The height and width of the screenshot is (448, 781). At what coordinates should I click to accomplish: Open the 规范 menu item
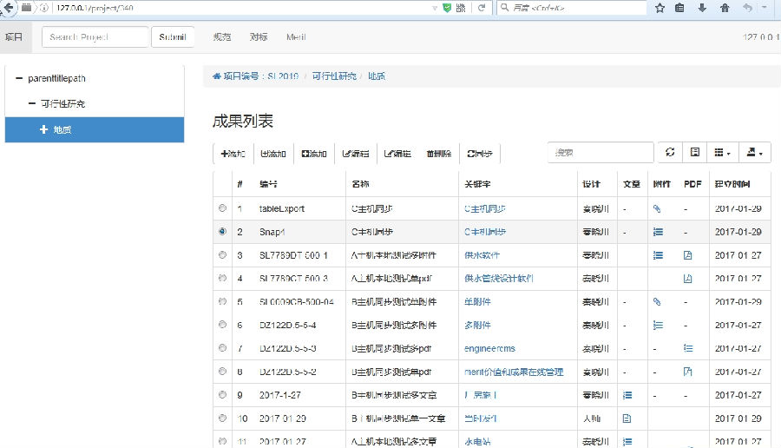pos(222,36)
